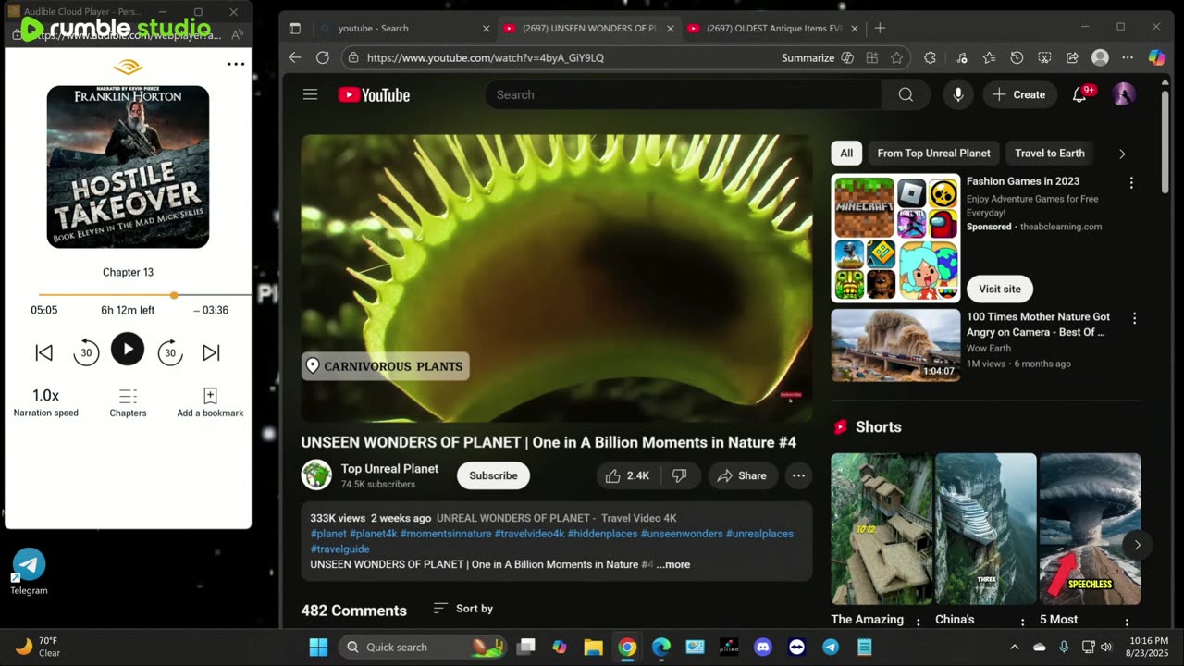Click the audiobook progress slider handle
The width and height of the screenshot is (1184, 666).
pyautogui.click(x=174, y=295)
